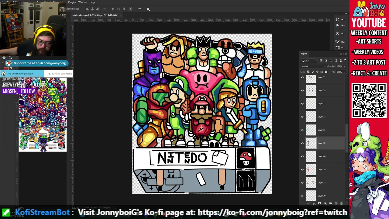Screen dimensions: 389x219
Task: Open the Plugins menu
Action: (72, 2)
